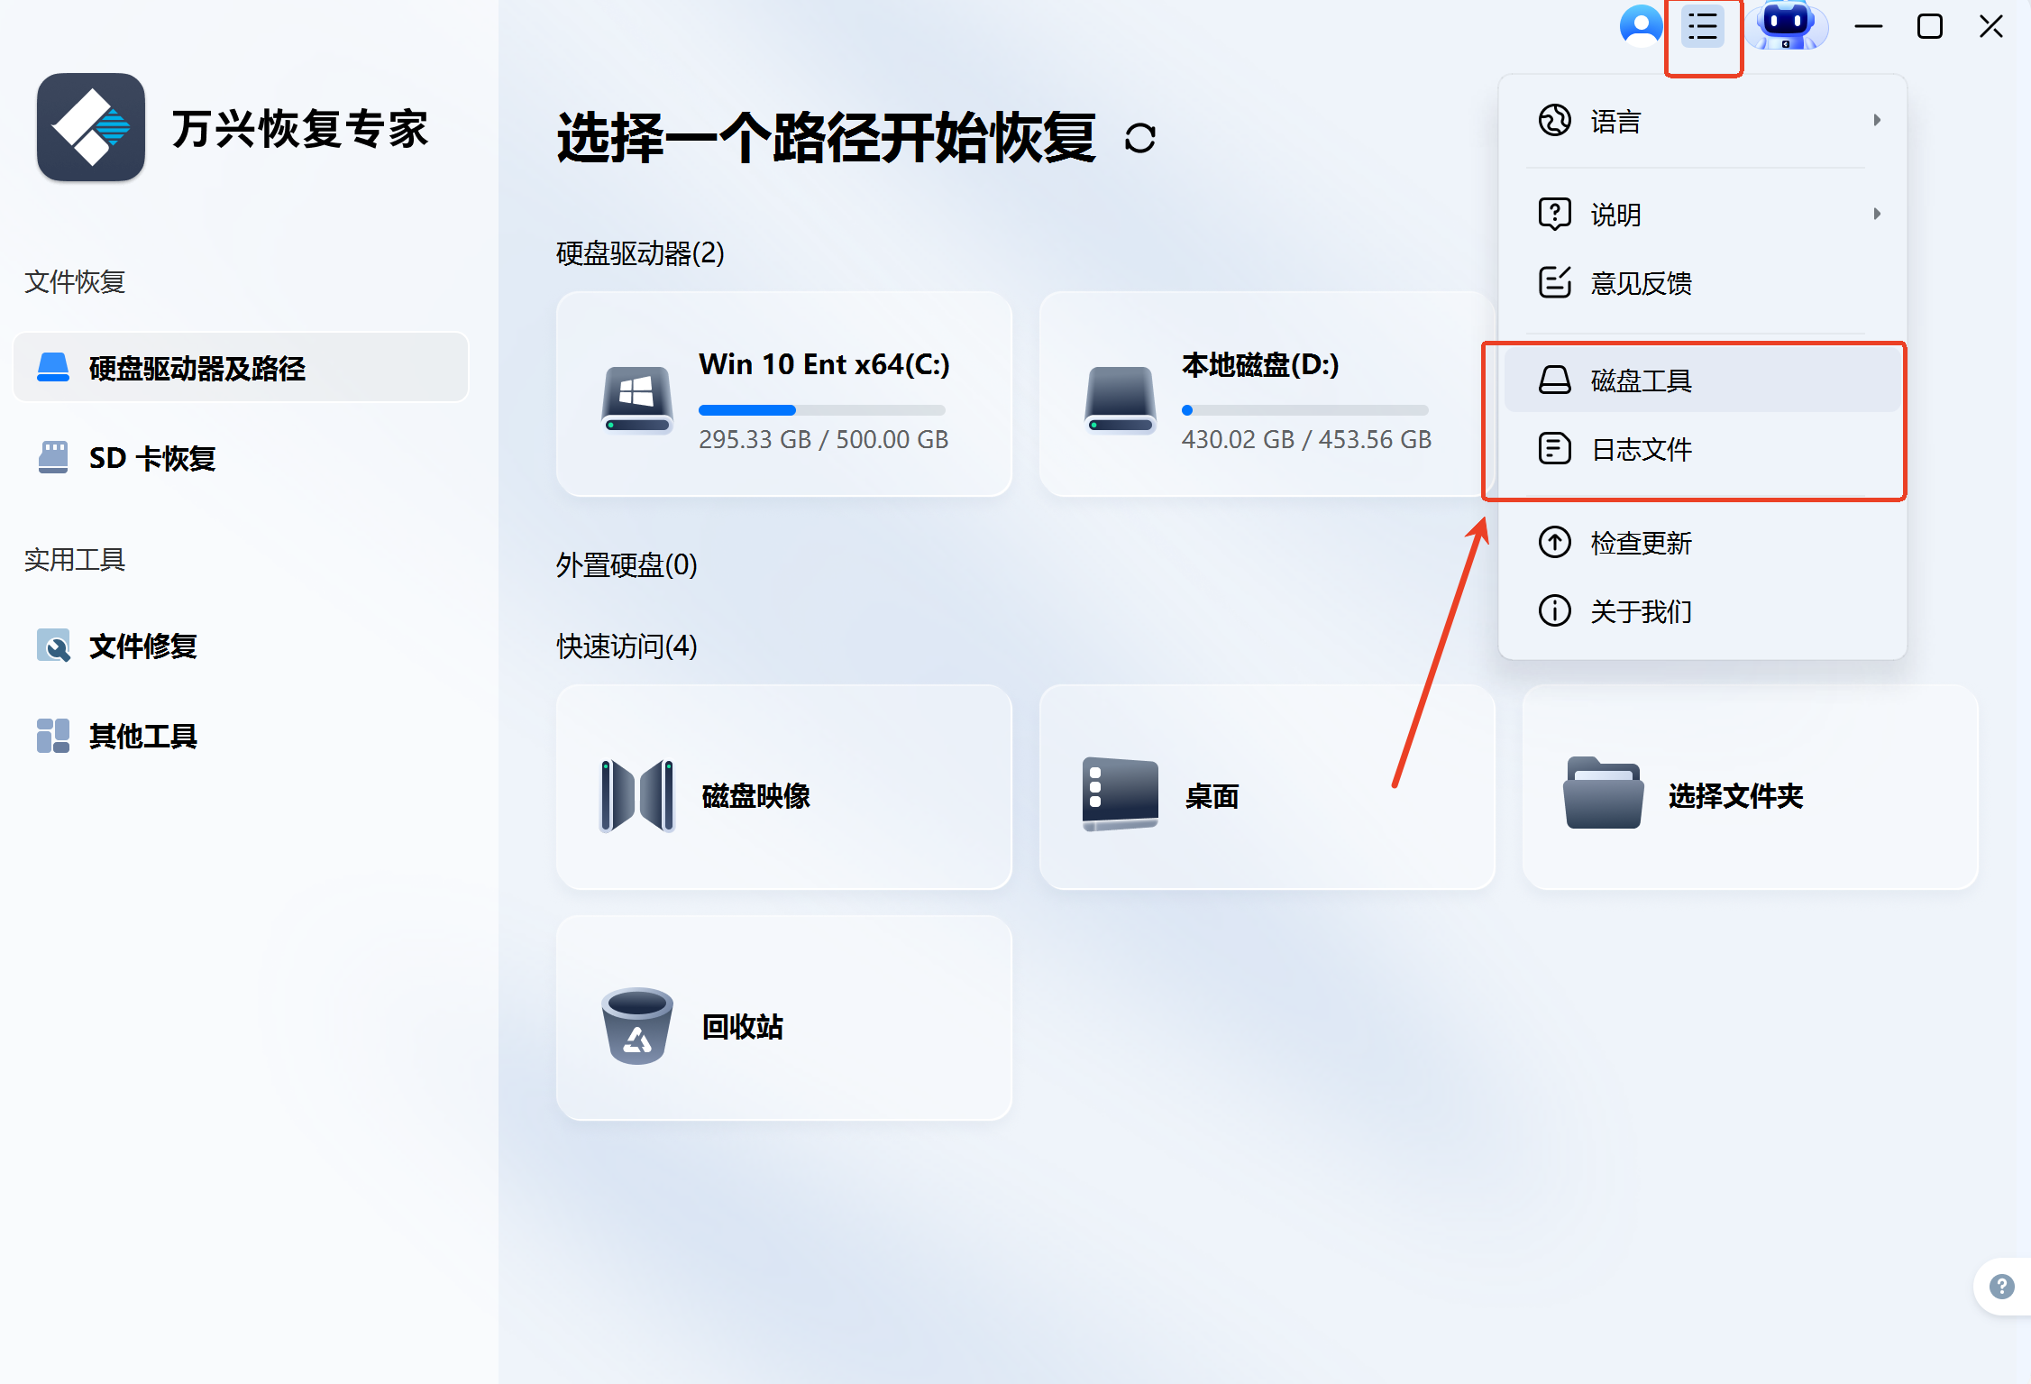Click the disk image icon
2031x1384 pixels.
coord(636,795)
